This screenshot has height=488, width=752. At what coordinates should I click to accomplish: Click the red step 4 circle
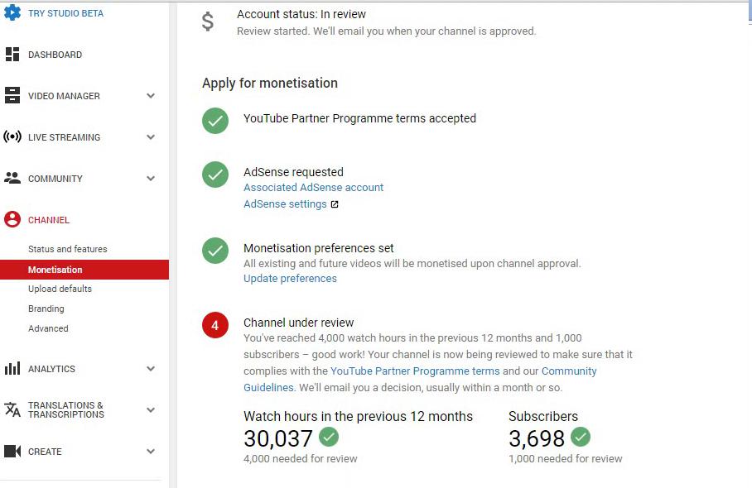(215, 325)
